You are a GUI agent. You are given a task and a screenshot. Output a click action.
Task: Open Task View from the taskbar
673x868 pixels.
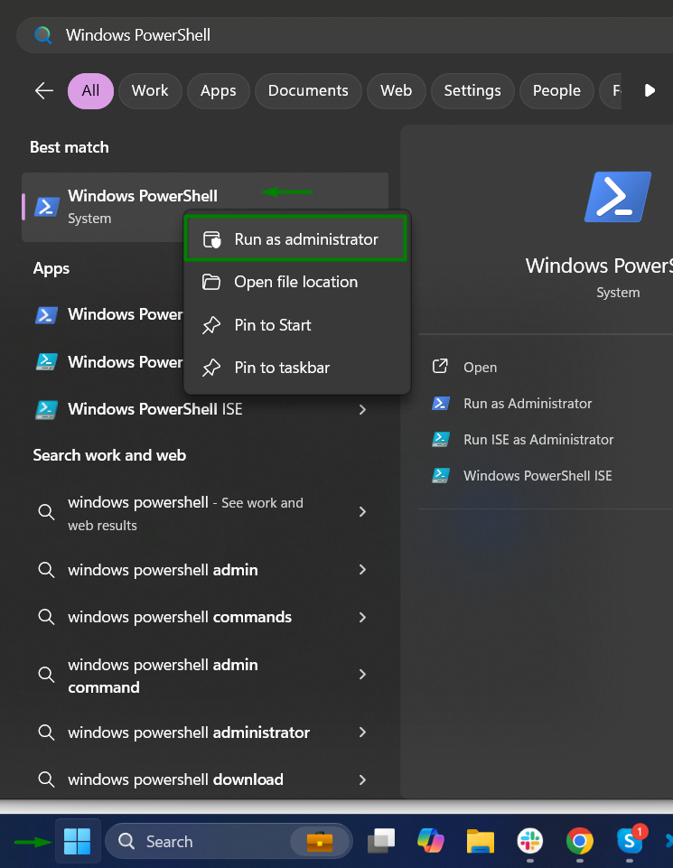381,841
